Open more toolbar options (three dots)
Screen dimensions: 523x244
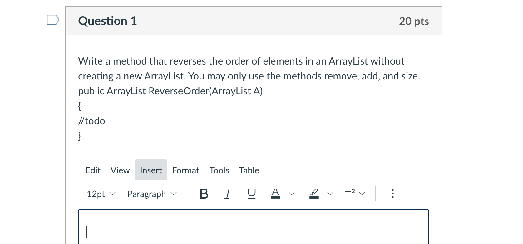392,194
